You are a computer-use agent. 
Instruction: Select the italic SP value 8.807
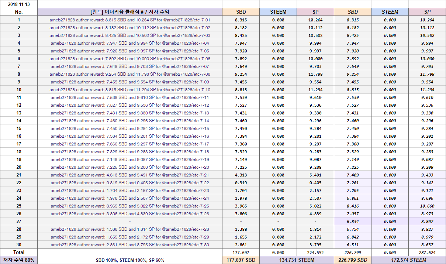coord(427,222)
